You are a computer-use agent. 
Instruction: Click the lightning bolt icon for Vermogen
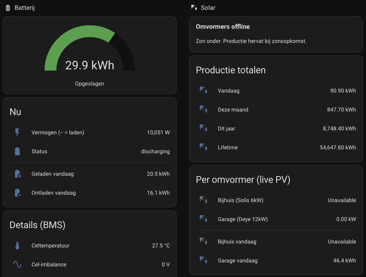pyautogui.click(x=17, y=132)
